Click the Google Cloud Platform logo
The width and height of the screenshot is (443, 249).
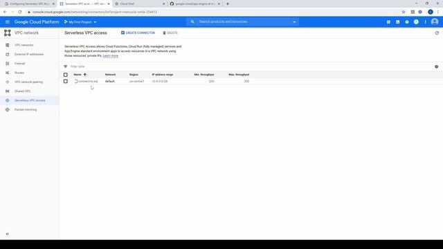click(x=37, y=21)
